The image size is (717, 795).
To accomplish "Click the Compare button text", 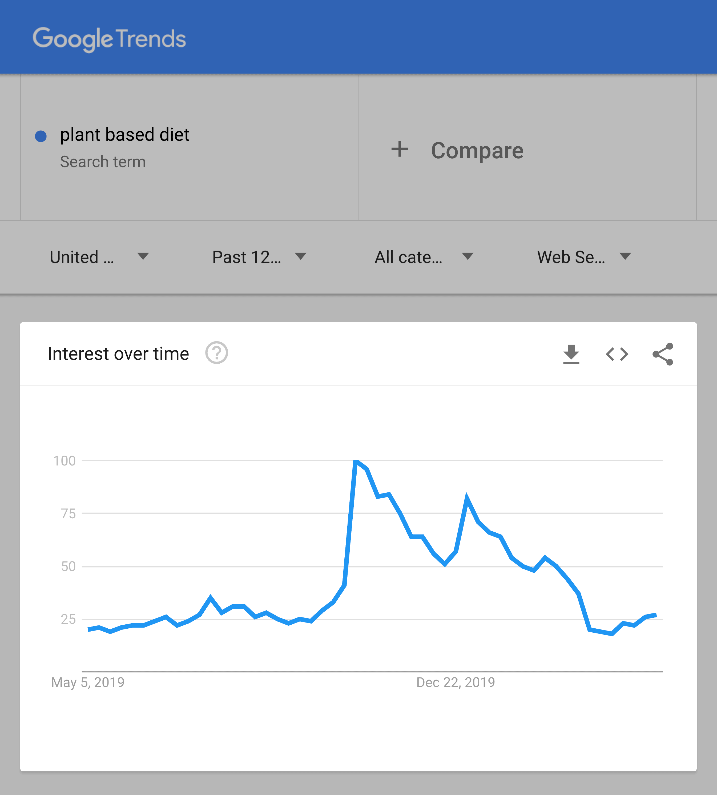I will click(x=477, y=150).
